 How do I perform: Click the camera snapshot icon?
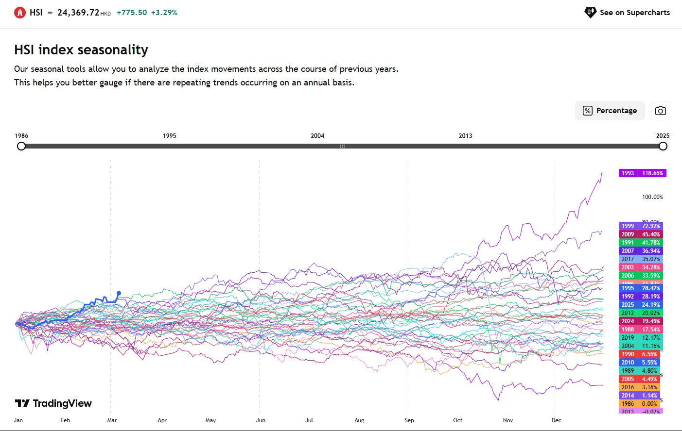(x=660, y=110)
